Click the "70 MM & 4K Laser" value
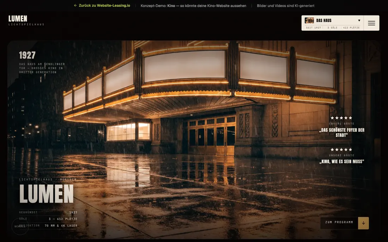388x242 pixels. (61, 226)
